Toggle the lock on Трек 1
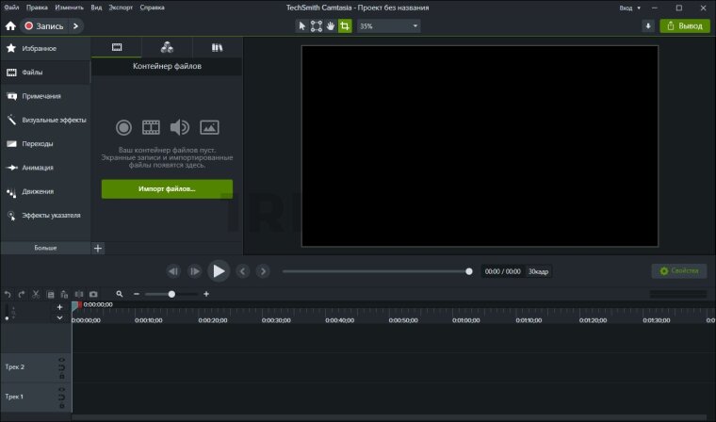This screenshot has width=716, height=422. point(62,404)
